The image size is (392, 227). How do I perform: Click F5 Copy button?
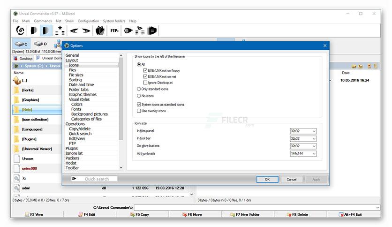140,214
